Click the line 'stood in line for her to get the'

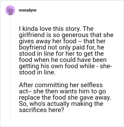[61, 54]
